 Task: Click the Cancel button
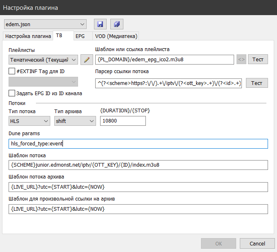[257, 243]
